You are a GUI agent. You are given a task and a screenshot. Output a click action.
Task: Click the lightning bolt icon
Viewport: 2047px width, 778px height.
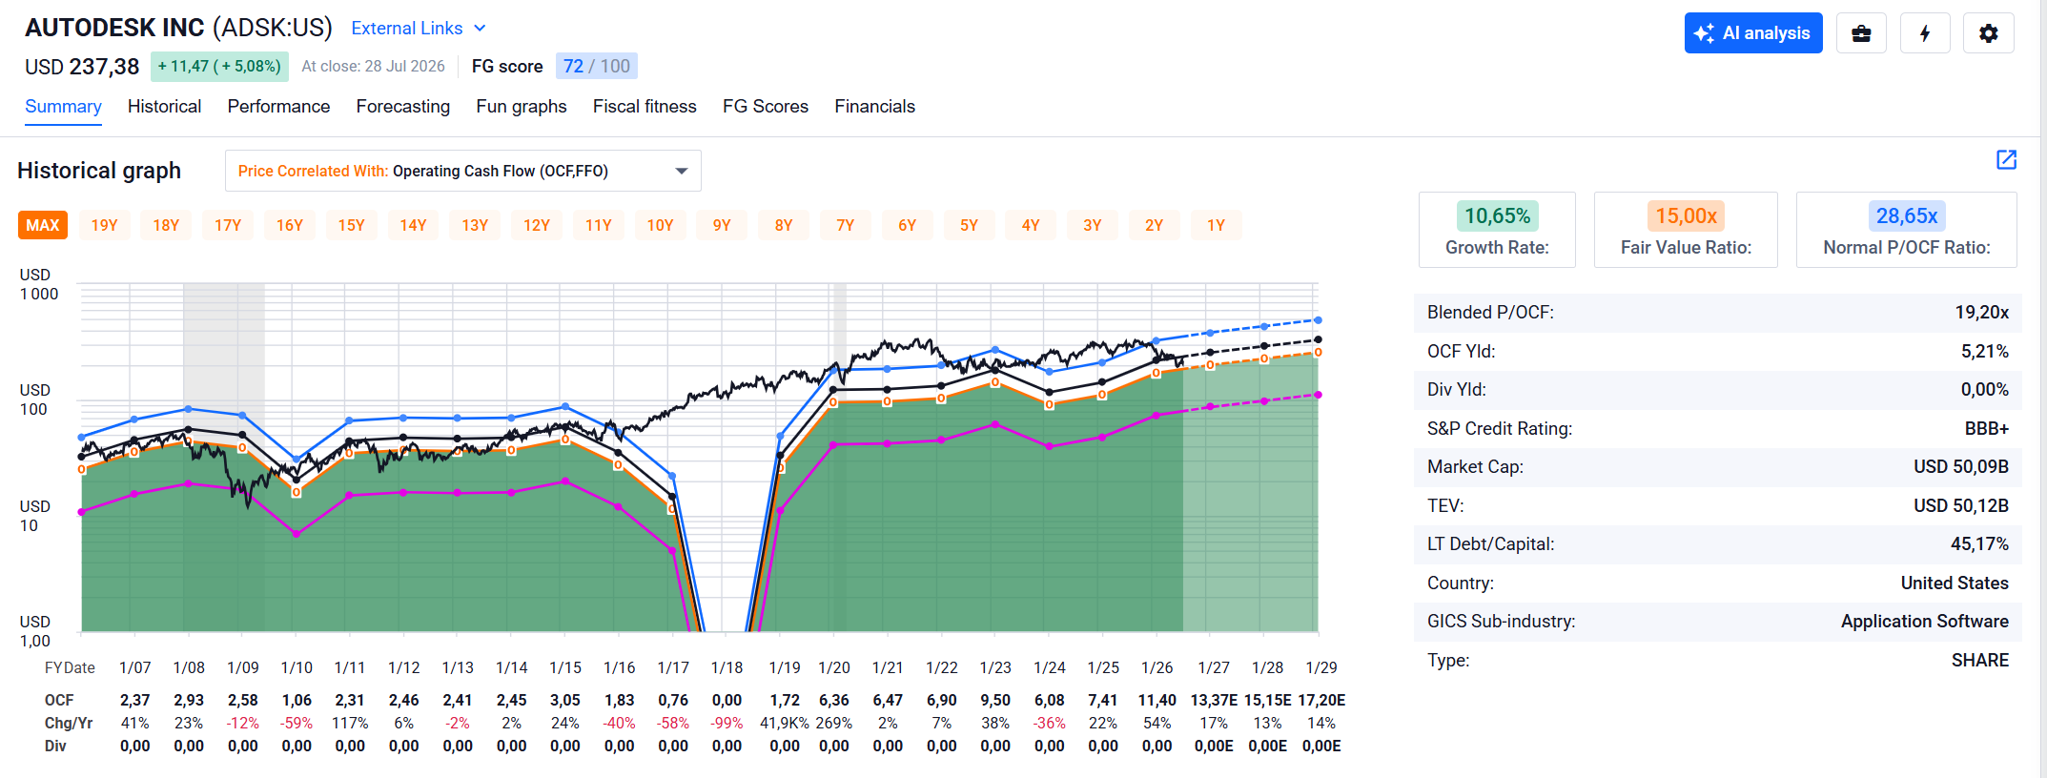coord(1925,33)
